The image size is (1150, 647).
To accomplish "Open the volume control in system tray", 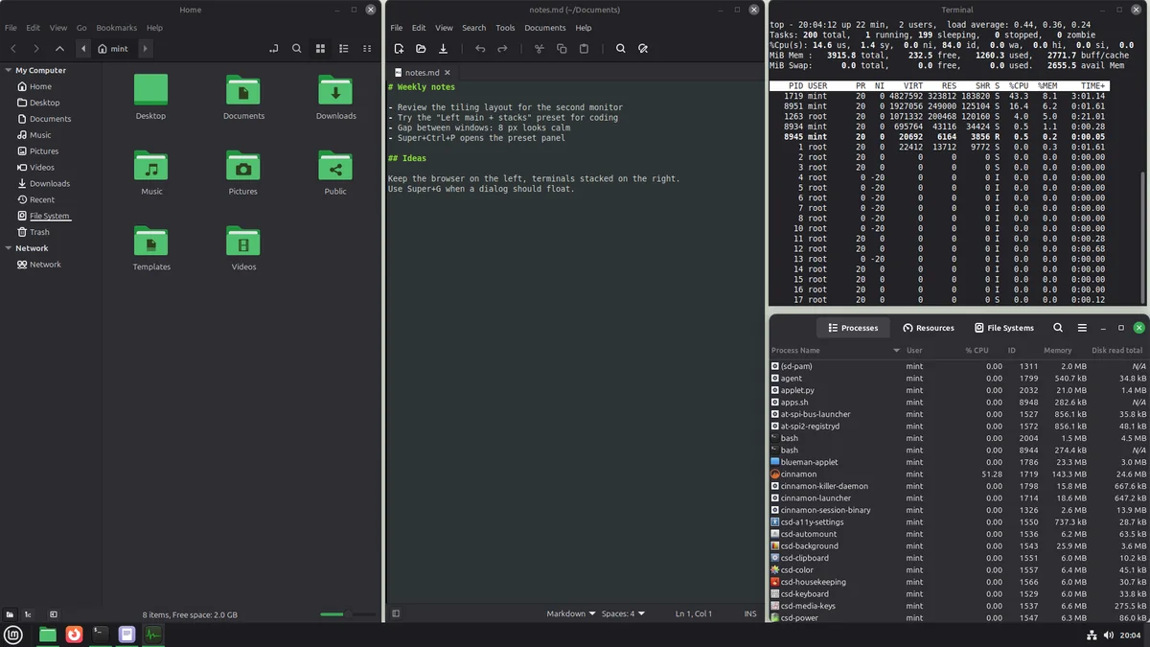I will [1109, 635].
